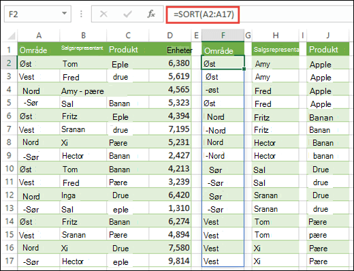Select column header B
The height and width of the screenshot is (271, 354).
coord(83,35)
